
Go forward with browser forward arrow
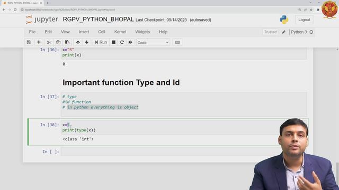(10, 9)
